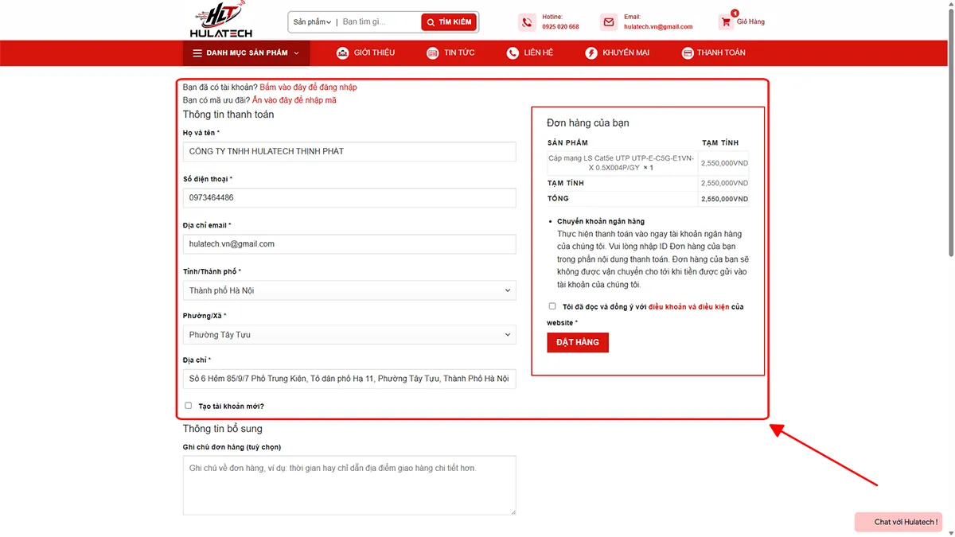The width and height of the screenshot is (955, 537).
Task: Open the Sản phẩm search category dropdown
Action: click(312, 22)
